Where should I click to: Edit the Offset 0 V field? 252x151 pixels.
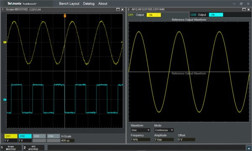(186, 139)
